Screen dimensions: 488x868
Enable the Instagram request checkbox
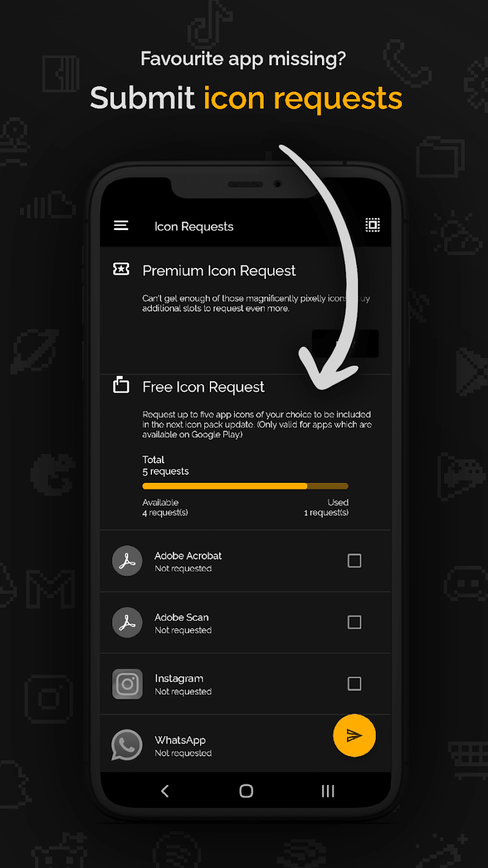tap(354, 684)
